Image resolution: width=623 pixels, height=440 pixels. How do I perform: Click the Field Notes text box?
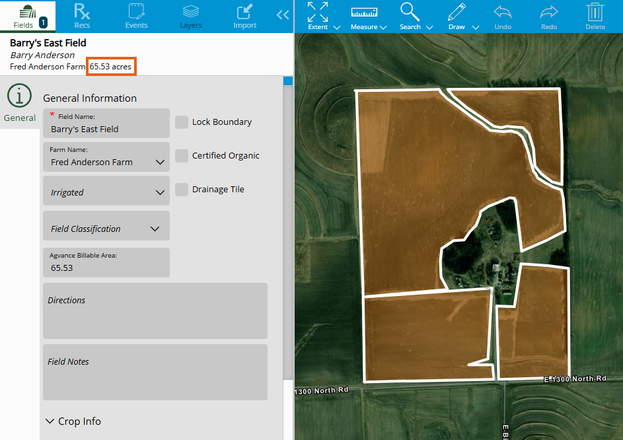(x=155, y=373)
